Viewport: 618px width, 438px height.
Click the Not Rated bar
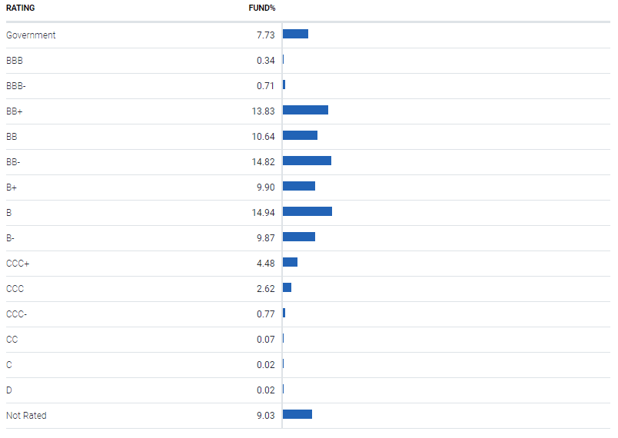coord(297,414)
